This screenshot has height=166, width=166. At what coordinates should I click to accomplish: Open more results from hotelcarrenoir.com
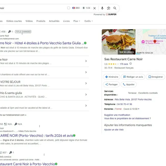click(x=13, y=115)
